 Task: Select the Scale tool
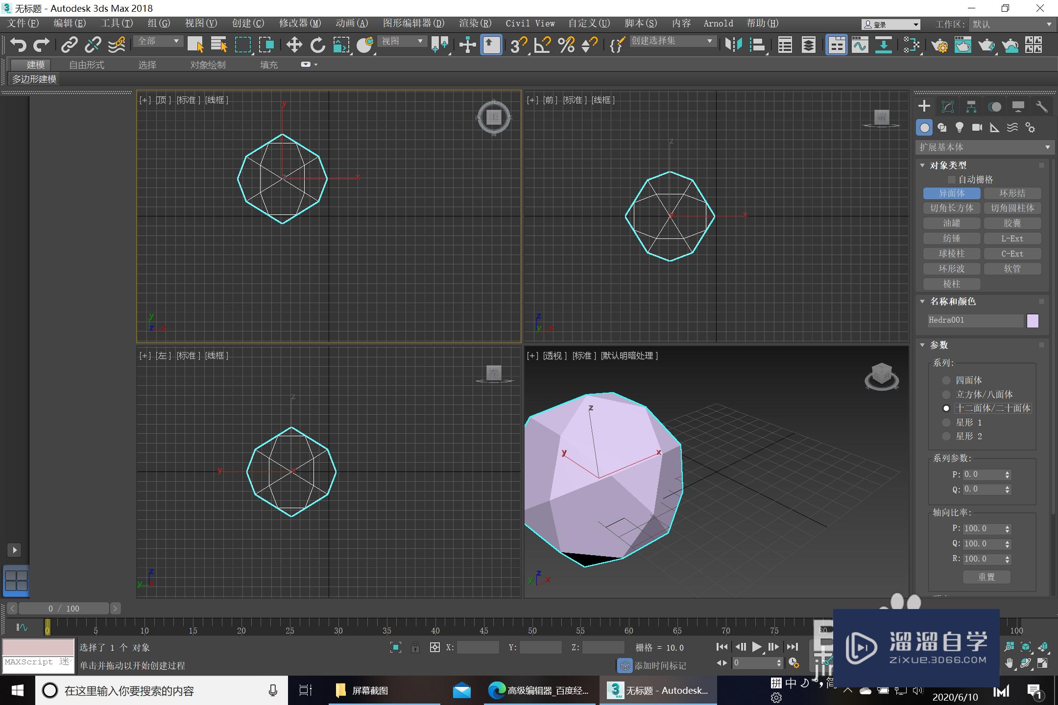point(341,45)
